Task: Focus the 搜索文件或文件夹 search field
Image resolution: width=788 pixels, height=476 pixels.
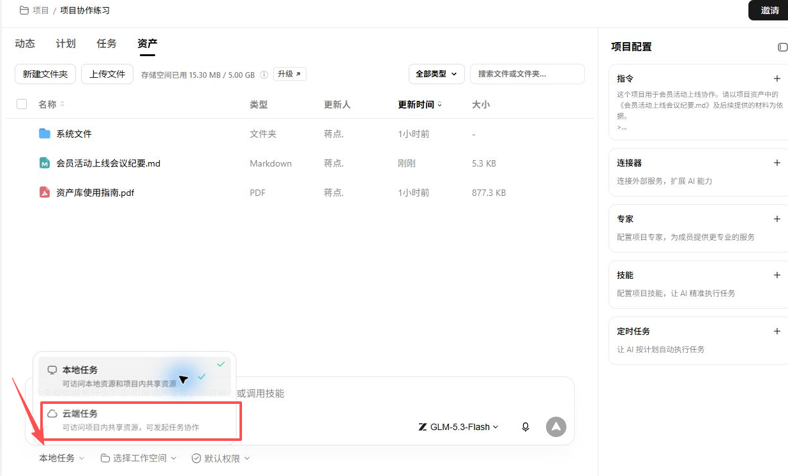Action: click(527, 74)
